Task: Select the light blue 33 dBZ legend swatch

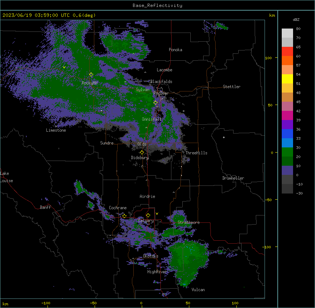Action: click(287, 143)
